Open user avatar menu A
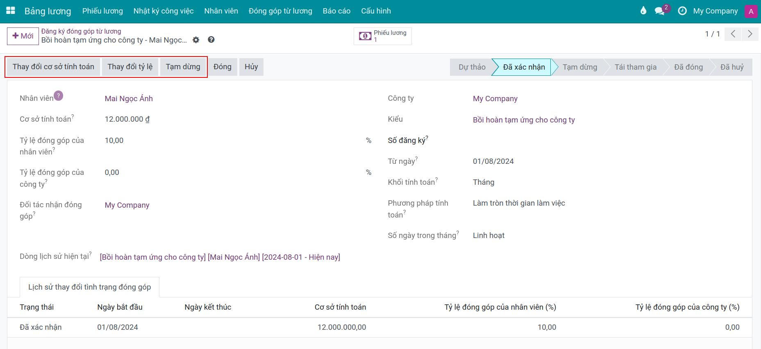 tap(751, 11)
